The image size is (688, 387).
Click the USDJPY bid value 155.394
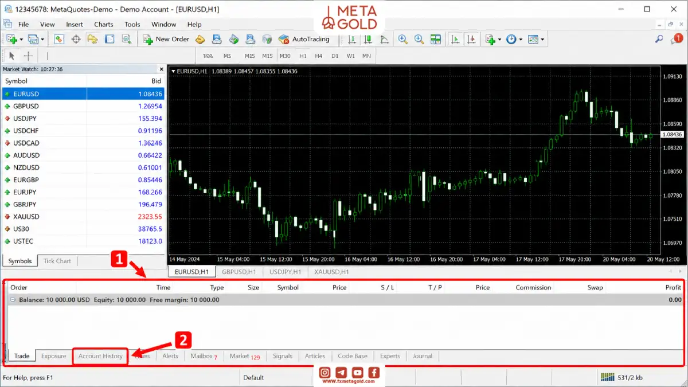[150, 118]
